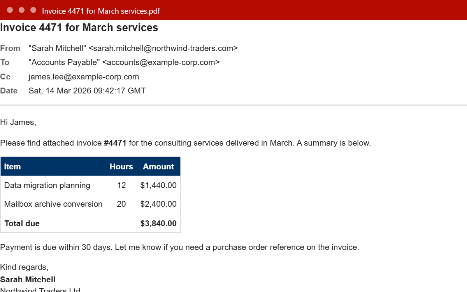Viewport: 467px width, 292px height.
Task: Click the window title 'Invoice 4471 for March services.pdf'
Action: (101, 11)
